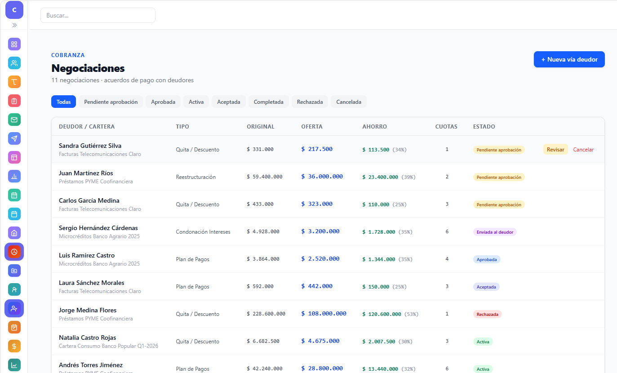Open the teal user check icon

click(14, 289)
